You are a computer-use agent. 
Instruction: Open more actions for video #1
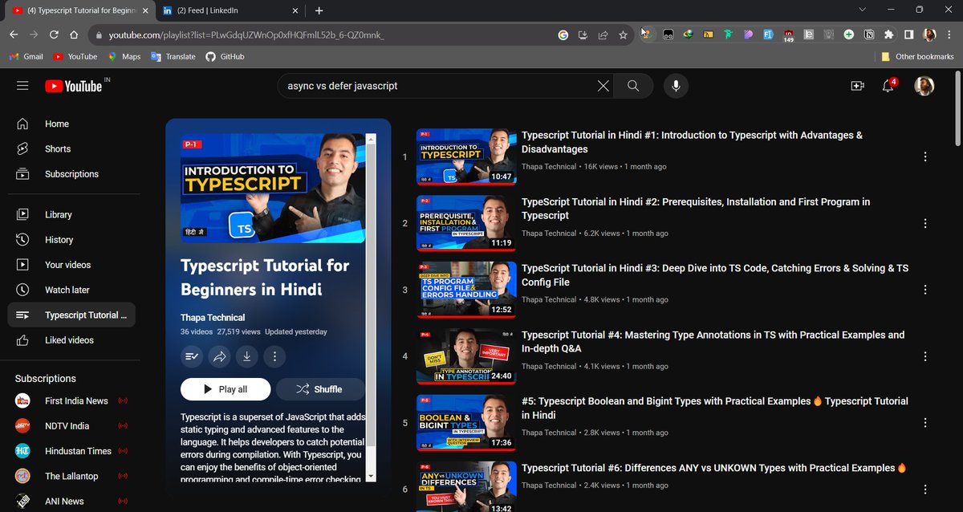(x=925, y=157)
